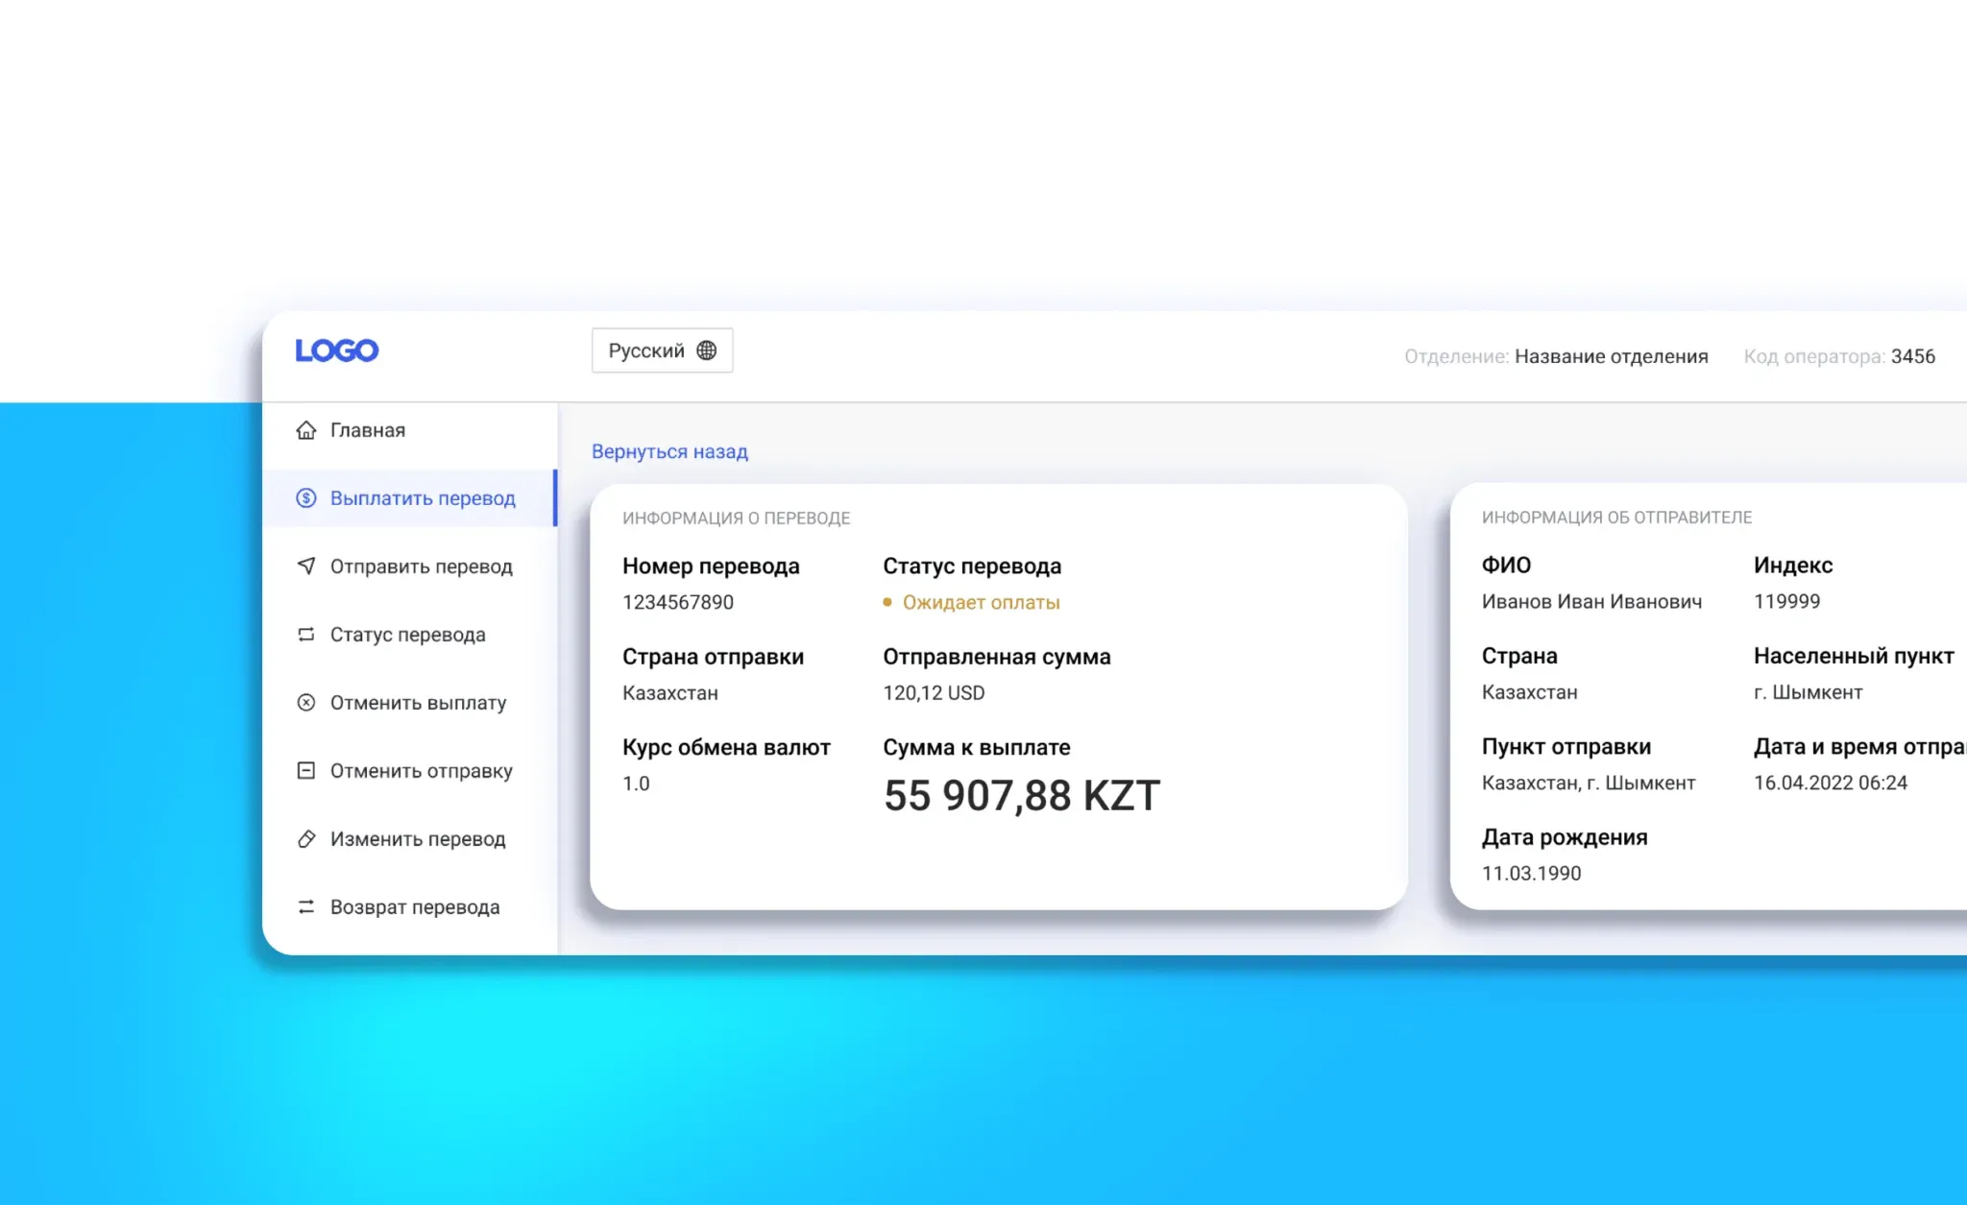This screenshot has width=1967, height=1205.
Task: Click the 55 907,88 KZT payout amount
Action: [1022, 796]
